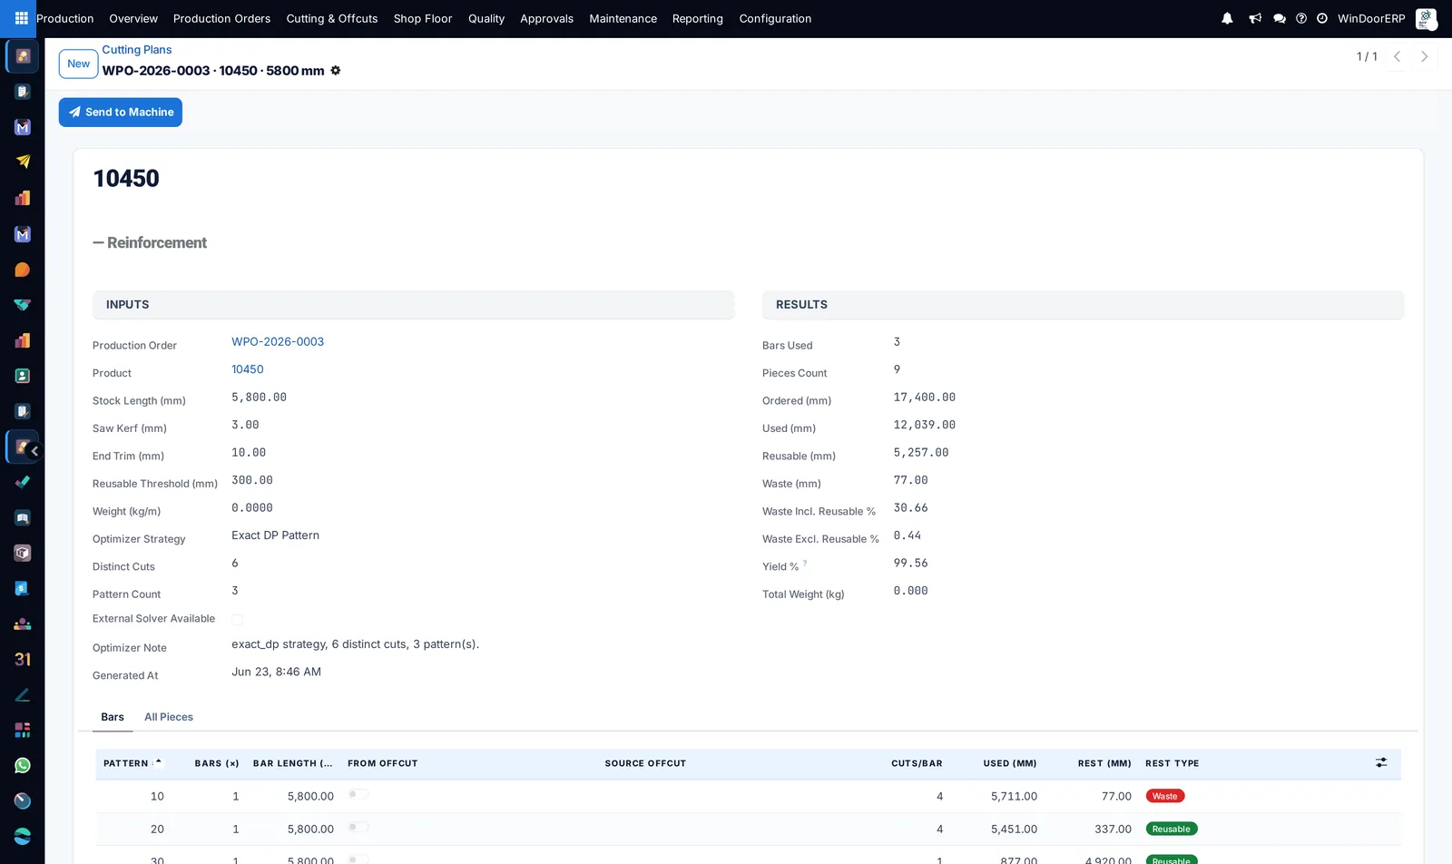
Task: Open the yellow paper plane app
Action: 23,162
